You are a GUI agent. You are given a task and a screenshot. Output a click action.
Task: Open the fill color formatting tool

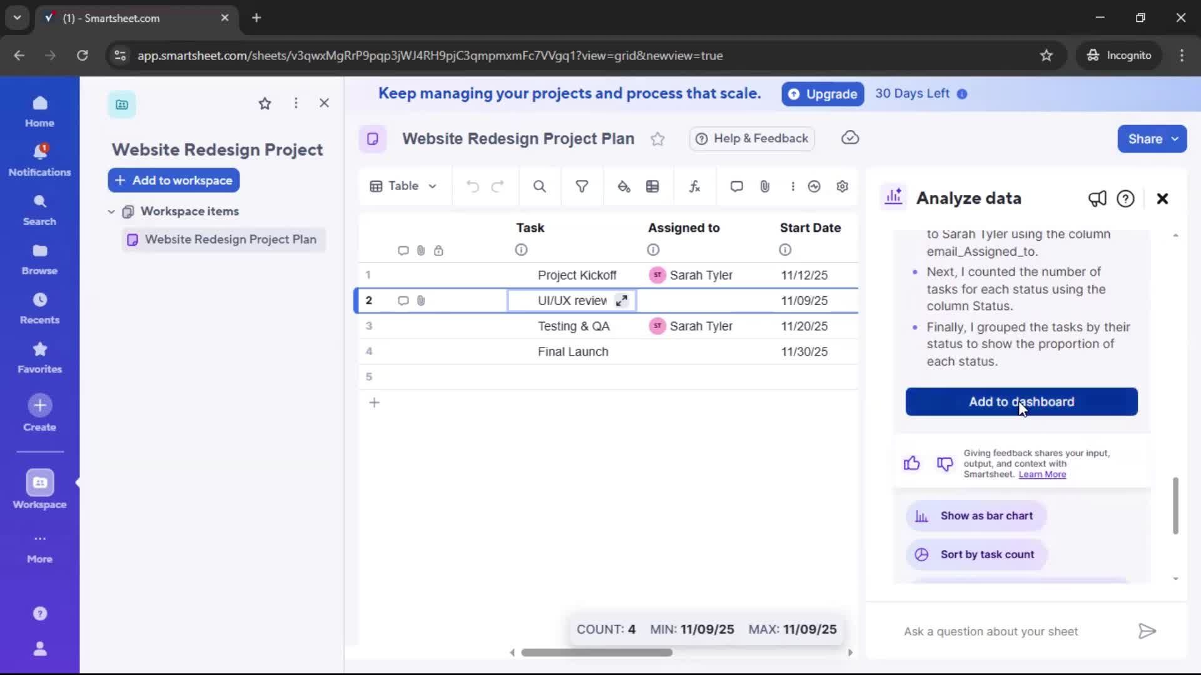(x=624, y=186)
